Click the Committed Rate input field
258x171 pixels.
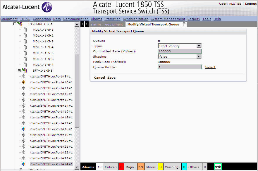pyautogui.click(x=180, y=51)
